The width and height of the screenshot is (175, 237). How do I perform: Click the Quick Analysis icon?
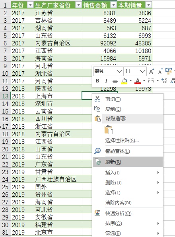pyautogui.click(x=97, y=213)
